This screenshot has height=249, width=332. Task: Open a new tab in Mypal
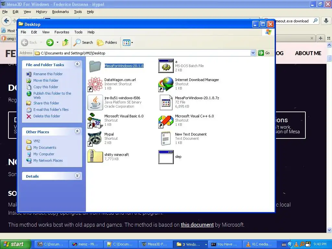coord(321,38)
